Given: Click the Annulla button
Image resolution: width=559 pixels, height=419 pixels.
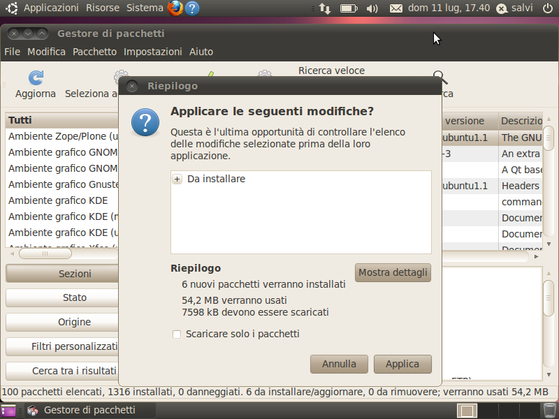Looking at the screenshot, I should point(339,364).
